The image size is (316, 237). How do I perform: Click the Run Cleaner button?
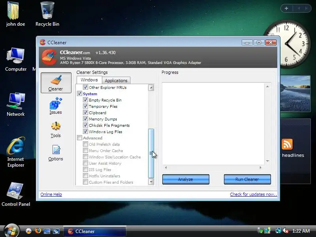click(x=247, y=179)
